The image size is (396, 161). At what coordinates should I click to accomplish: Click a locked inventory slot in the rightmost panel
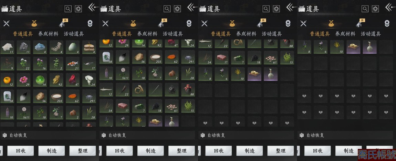[304, 96]
